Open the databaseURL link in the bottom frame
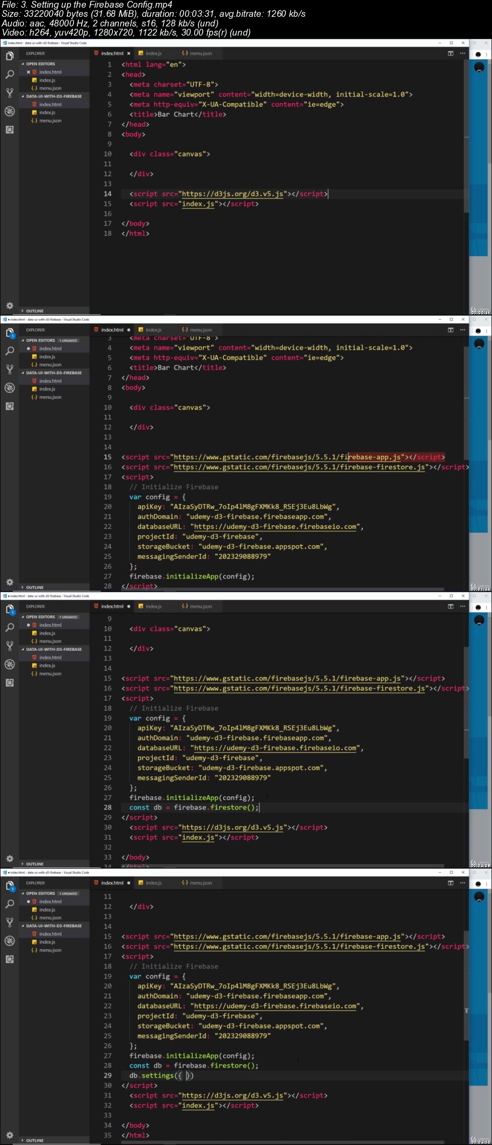 point(275,1006)
